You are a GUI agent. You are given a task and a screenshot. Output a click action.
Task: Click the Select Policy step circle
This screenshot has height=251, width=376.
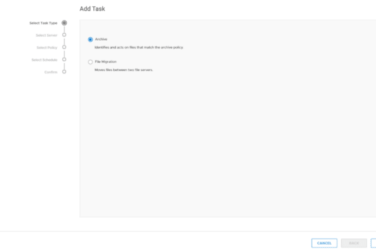(x=64, y=47)
